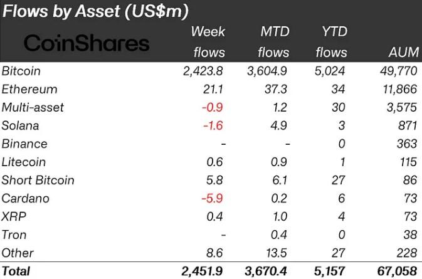Select the Ethereum row label
This screenshot has height=279, width=422.
coord(29,89)
